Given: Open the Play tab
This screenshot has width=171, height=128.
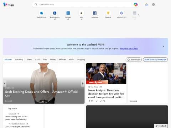Looking at the screenshot, I should [x=45, y=59].
